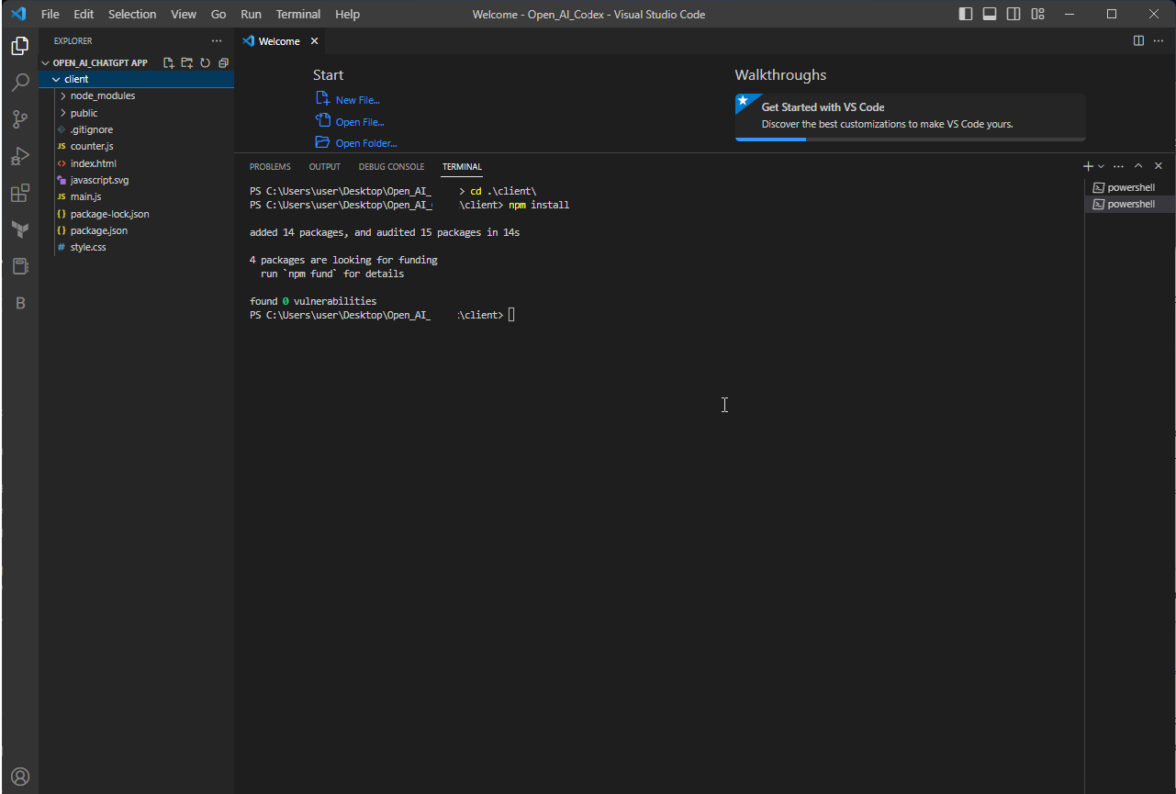This screenshot has width=1176, height=794.
Task: Collapse the OPEN_AI_CHATGPT APP root section
Action: [99, 63]
